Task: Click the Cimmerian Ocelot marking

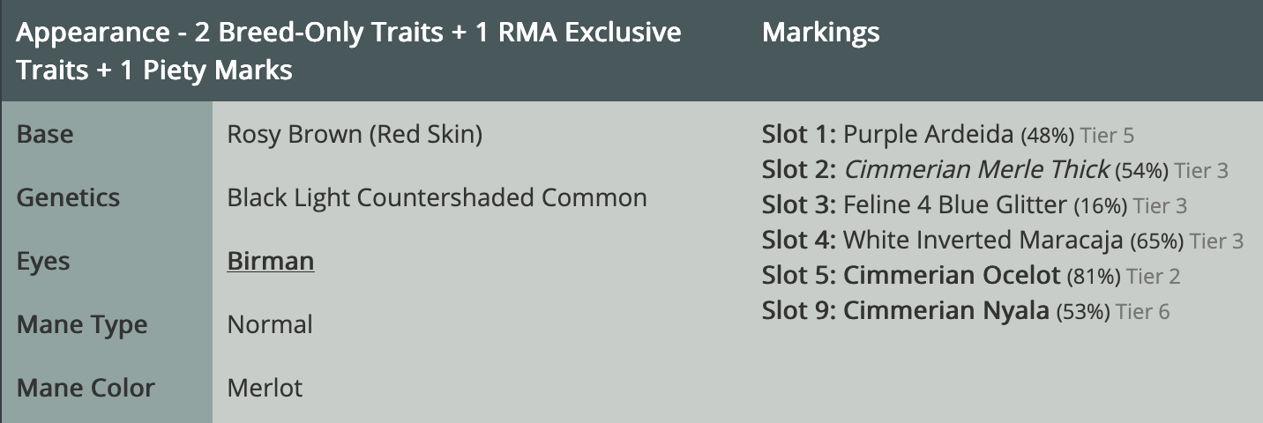Action: pos(951,276)
